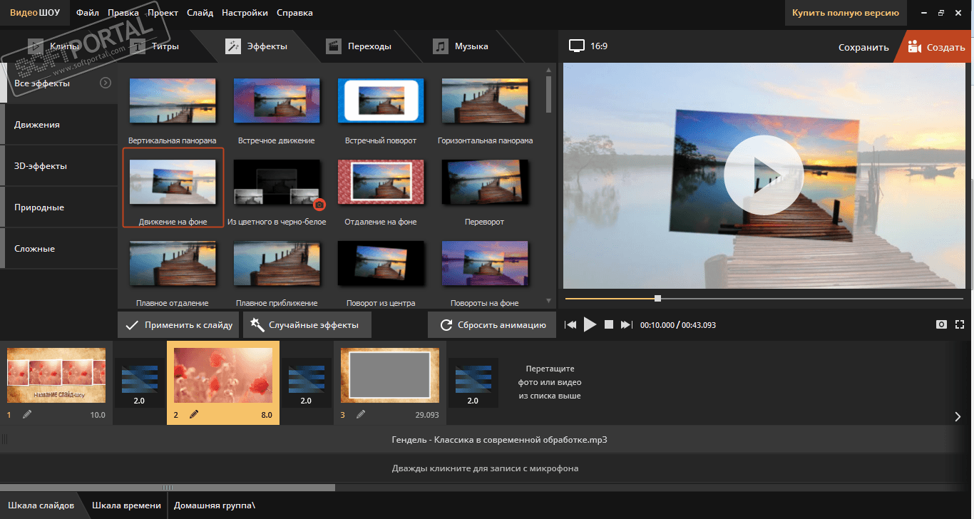Stop playback with the stop button

click(x=609, y=325)
